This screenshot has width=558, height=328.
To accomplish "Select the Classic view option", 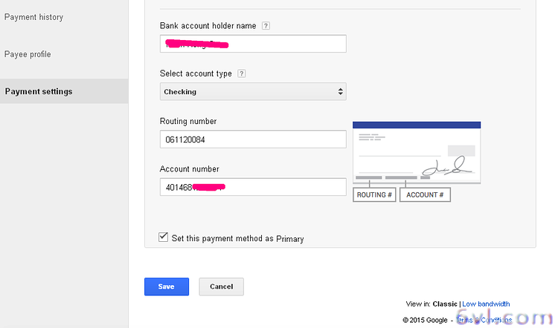I will pyautogui.click(x=446, y=304).
